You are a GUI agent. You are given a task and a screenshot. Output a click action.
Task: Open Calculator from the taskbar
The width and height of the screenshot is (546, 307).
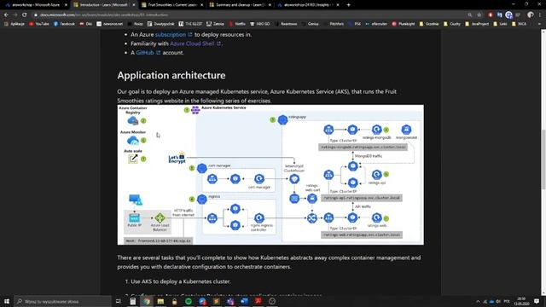click(x=133, y=301)
